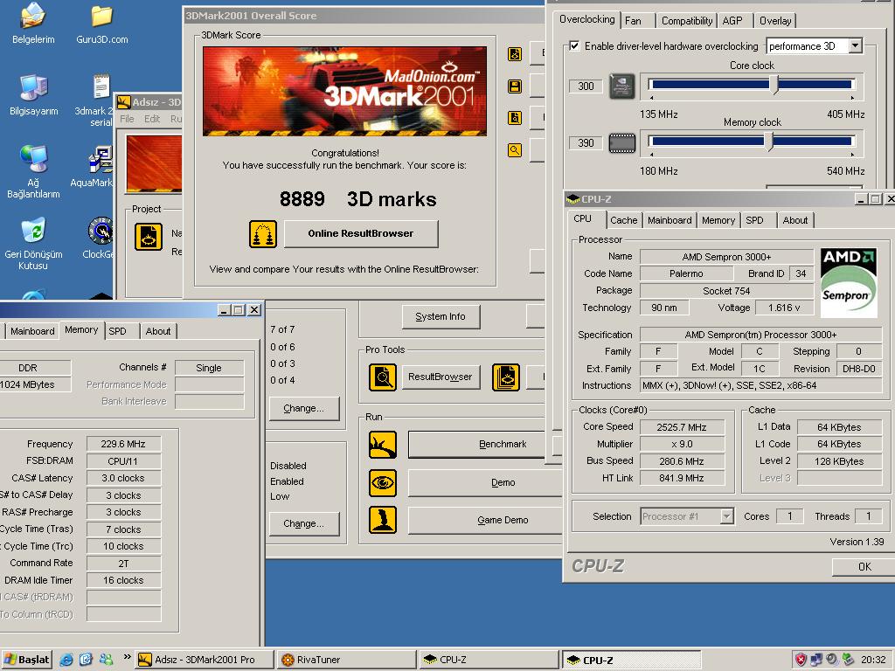Click the memory clock chip icon

[621, 142]
